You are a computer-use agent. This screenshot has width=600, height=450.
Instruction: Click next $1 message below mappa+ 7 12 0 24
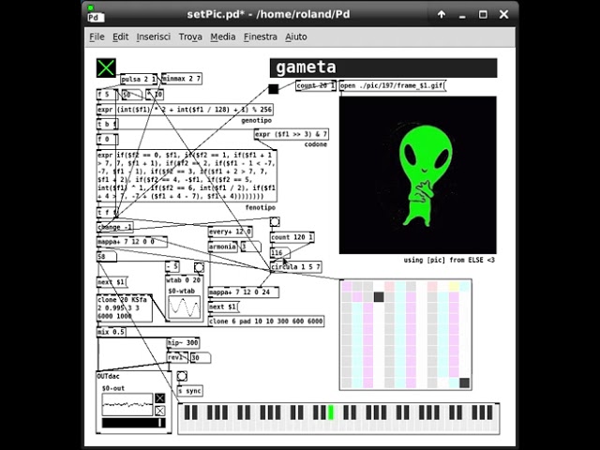pos(223,307)
